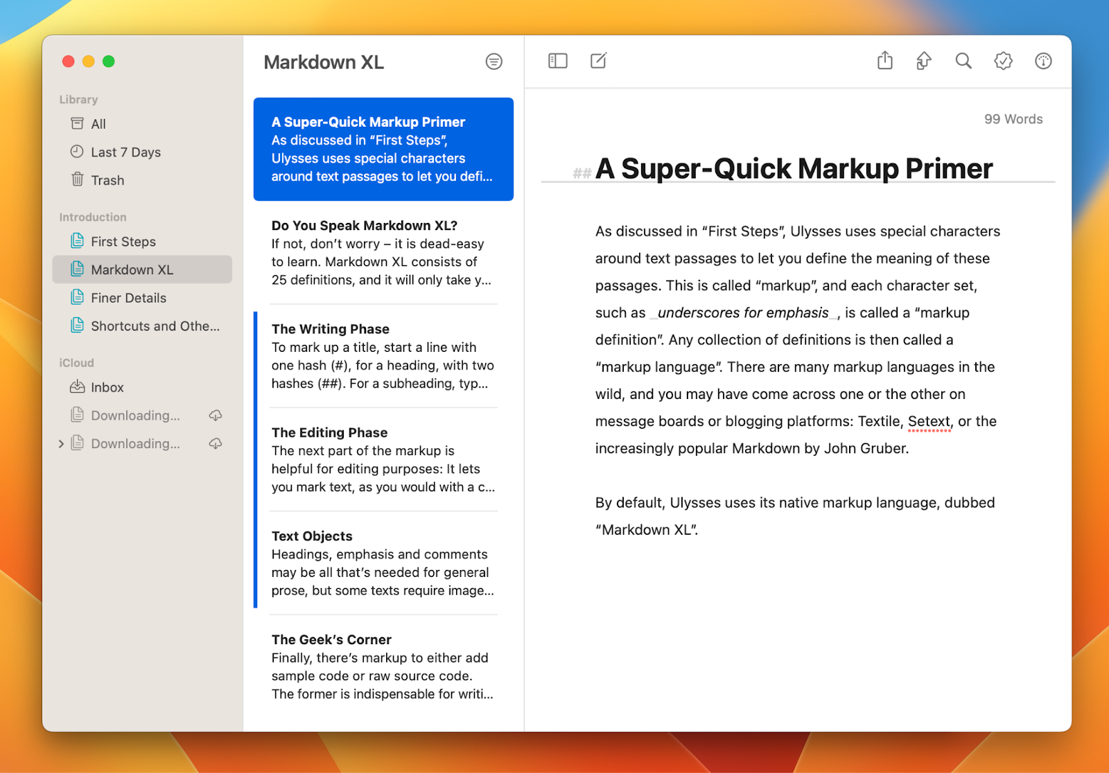Click cloud download icon of second Downloading item
Viewport: 1109px width, 773px height.
(216, 443)
